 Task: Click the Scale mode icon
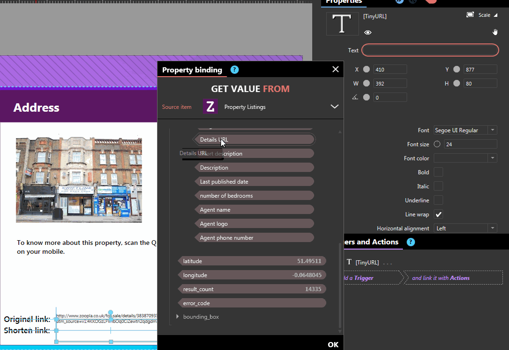[x=470, y=15]
